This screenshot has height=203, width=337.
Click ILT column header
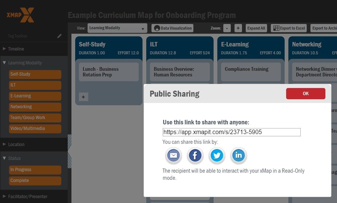[x=180, y=48]
